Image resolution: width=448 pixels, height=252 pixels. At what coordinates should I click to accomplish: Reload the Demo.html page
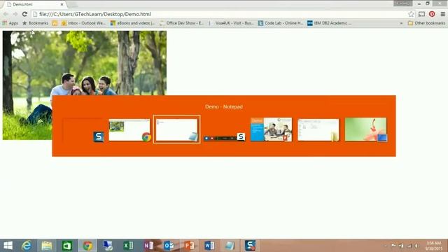click(24, 14)
